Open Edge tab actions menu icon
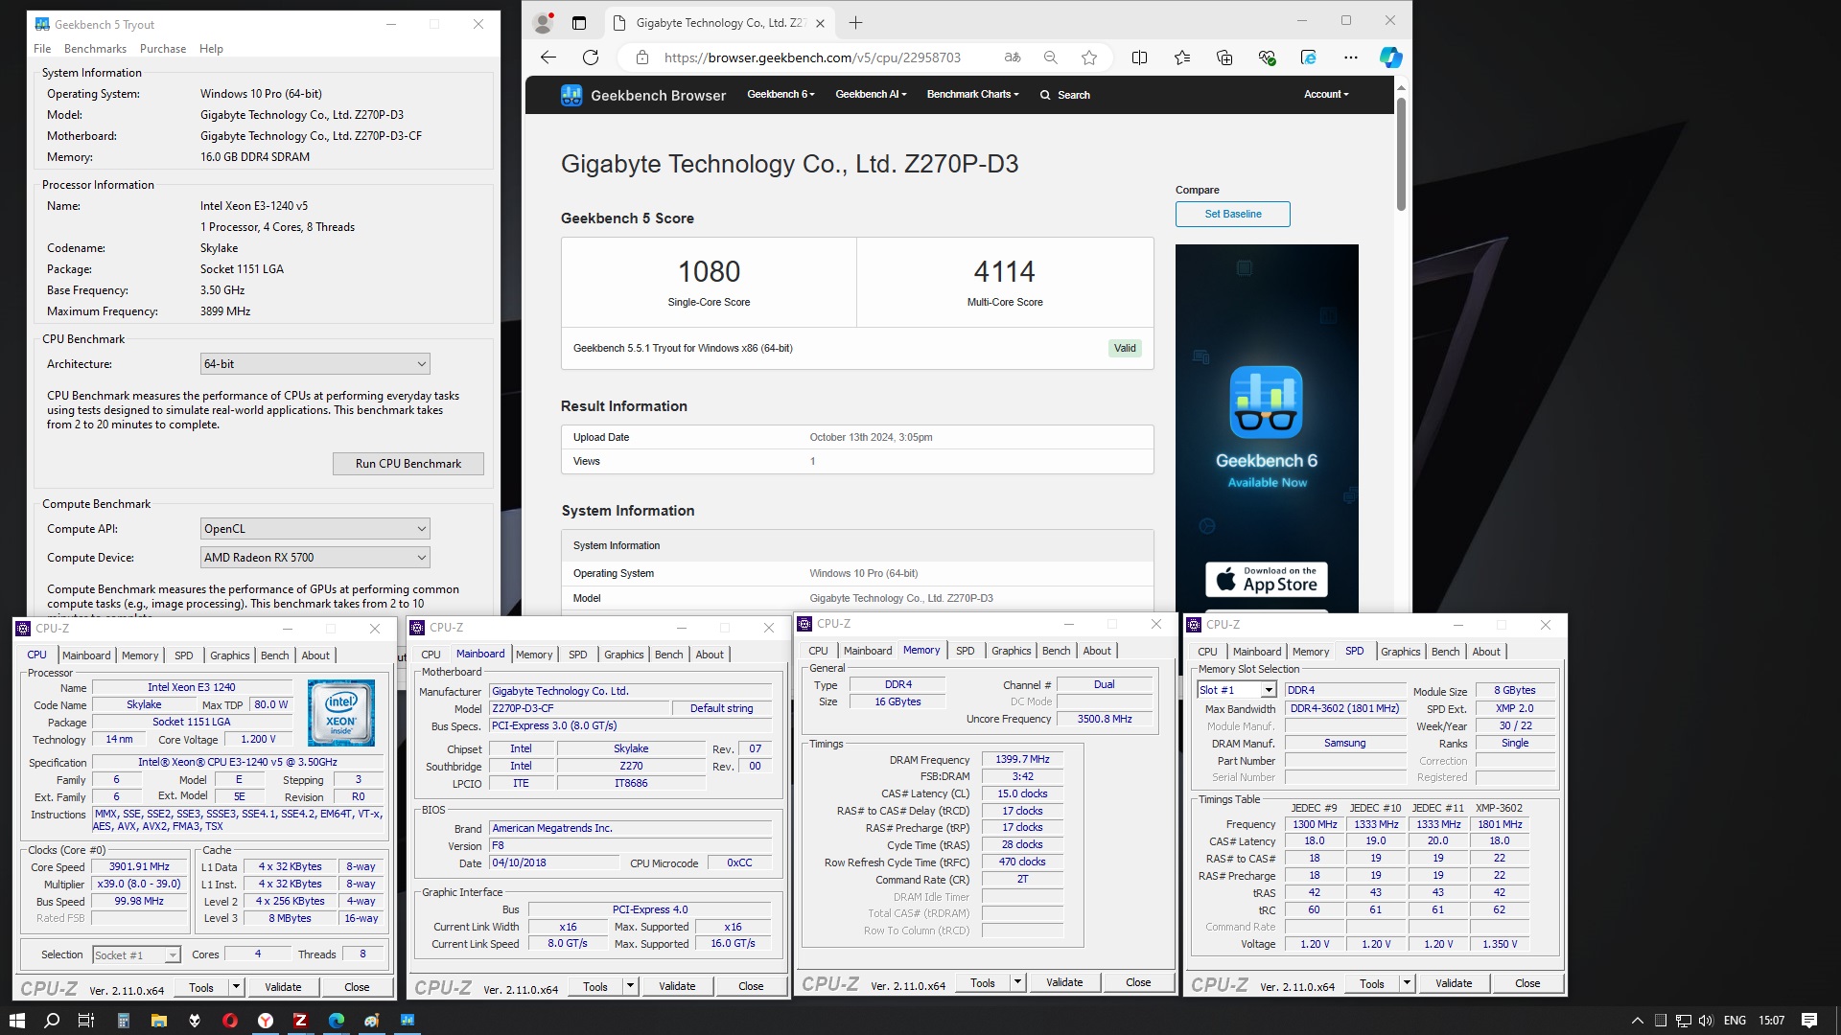The width and height of the screenshot is (1841, 1035). click(x=579, y=23)
